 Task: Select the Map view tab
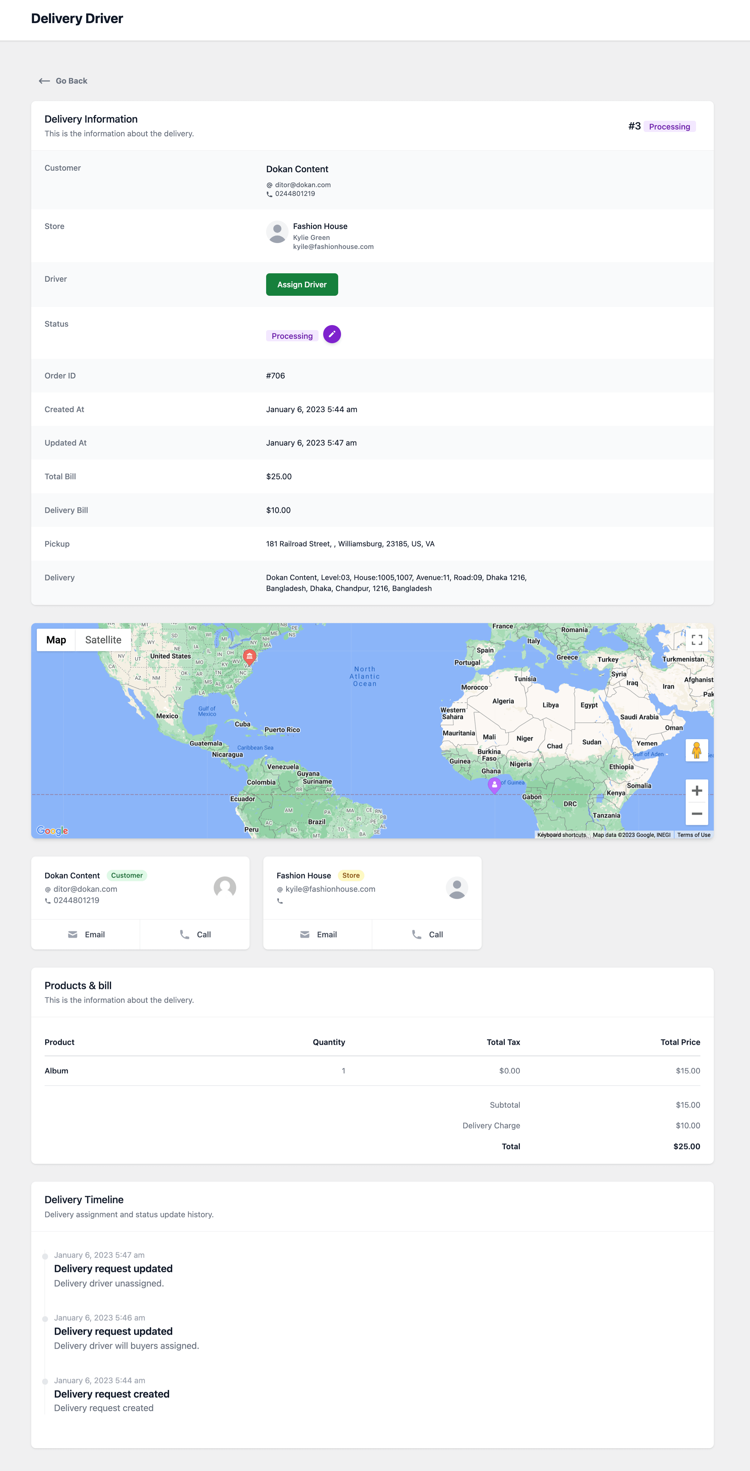pos(56,640)
